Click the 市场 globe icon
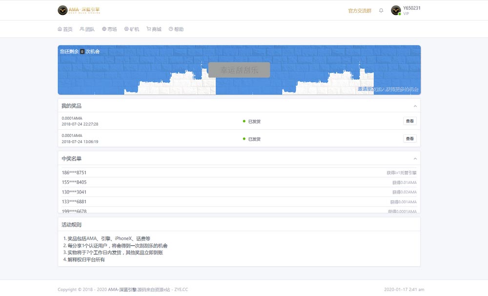The image size is (488, 296). 104,29
